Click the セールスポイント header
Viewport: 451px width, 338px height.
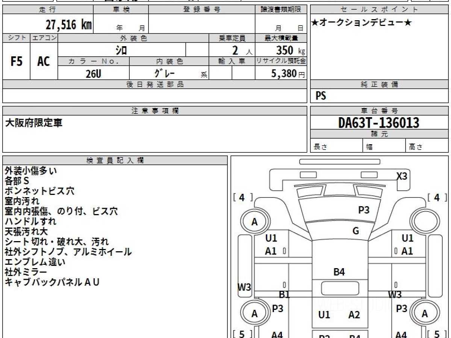(x=379, y=9)
